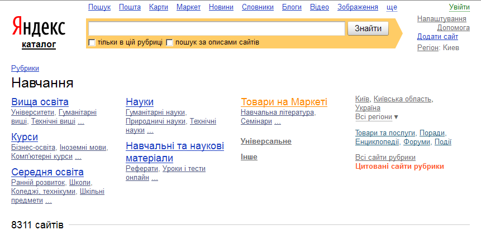
Task: Open Природничі науки subcategory
Action: click(x=155, y=121)
